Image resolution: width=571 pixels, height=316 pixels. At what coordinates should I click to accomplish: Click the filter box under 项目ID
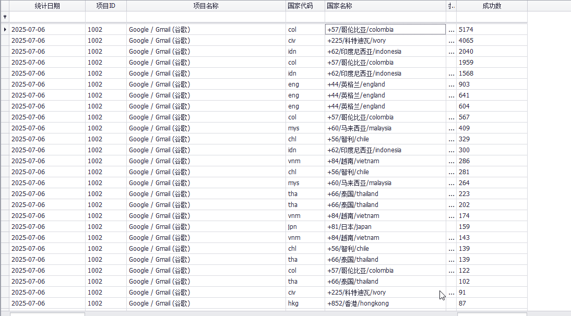pyautogui.click(x=106, y=17)
